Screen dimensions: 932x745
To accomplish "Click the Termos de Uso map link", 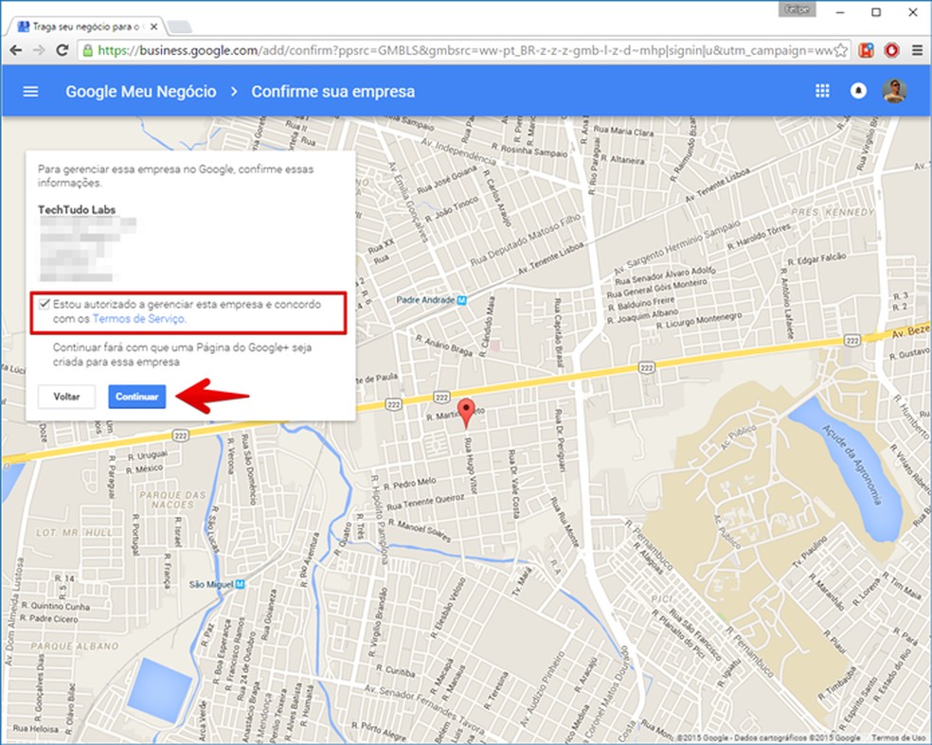I will click(x=898, y=737).
